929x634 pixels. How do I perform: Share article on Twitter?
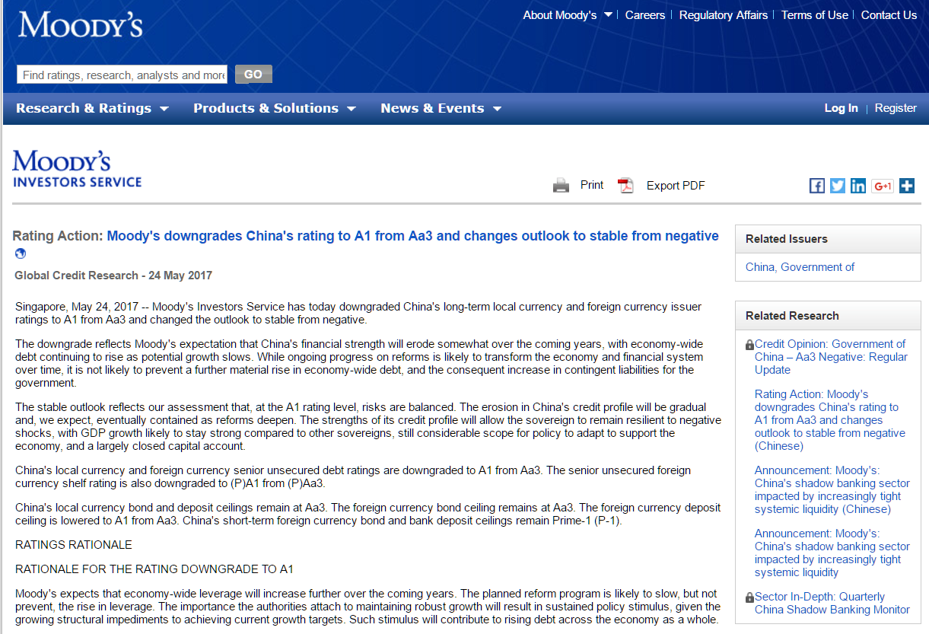(838, 186)
